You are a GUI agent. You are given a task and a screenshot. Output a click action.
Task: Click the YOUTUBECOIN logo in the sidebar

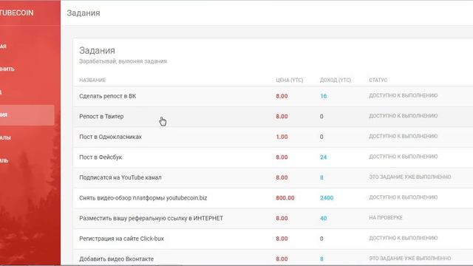pyautogui.click(x=16, y=13)
